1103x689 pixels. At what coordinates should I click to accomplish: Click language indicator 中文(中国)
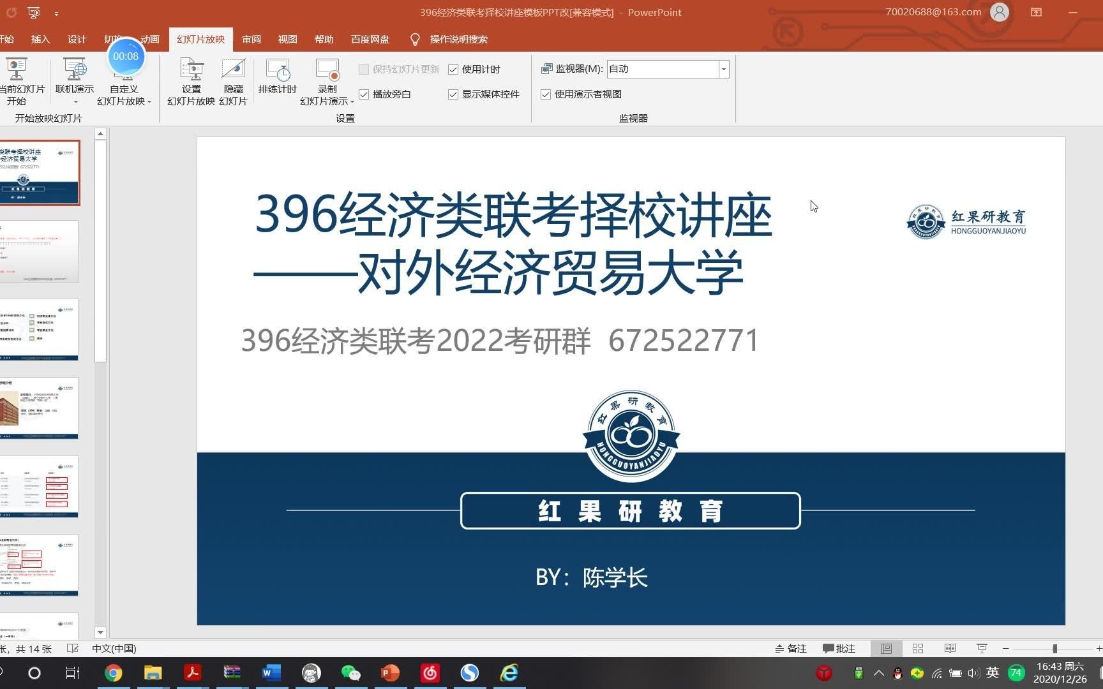pyautogui.click(x=114, y=648)
